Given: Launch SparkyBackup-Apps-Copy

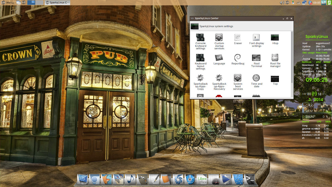Looking at the screenshot, I should coord(201,82).
